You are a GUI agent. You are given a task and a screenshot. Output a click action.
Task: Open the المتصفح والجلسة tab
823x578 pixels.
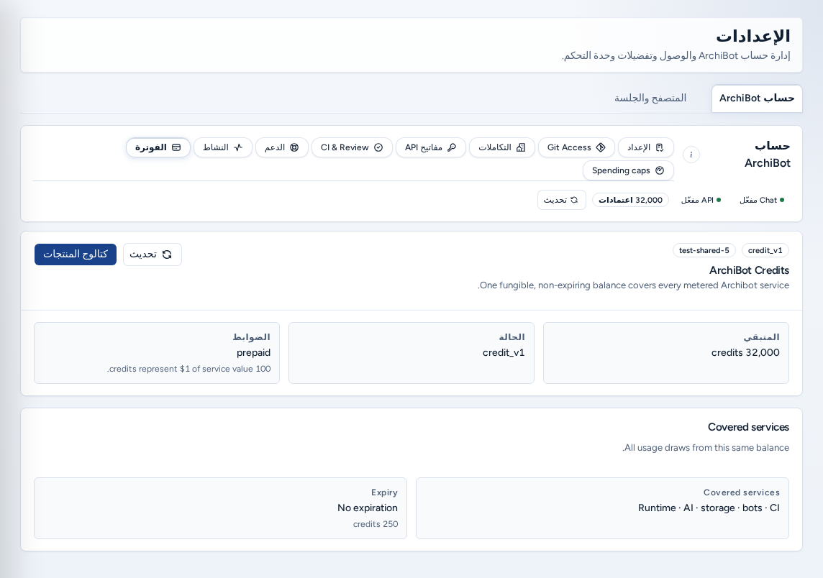pos(650,98)
